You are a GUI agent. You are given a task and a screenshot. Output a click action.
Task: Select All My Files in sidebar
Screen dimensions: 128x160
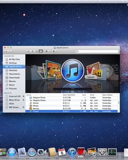[x=14, y=59]
